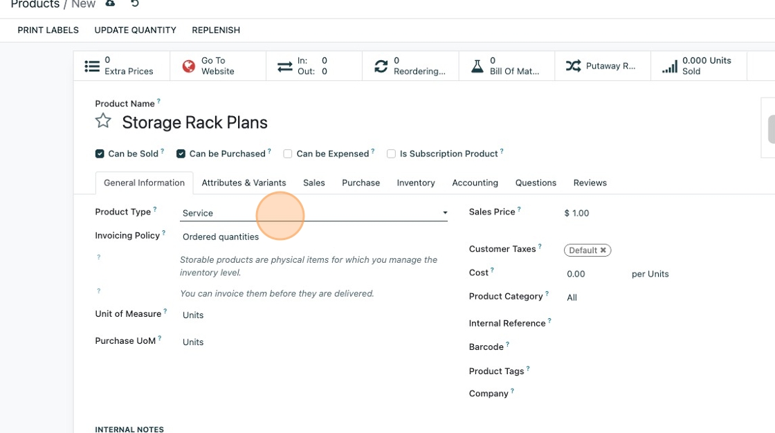This screenshot has width=775, height=433.
Task: Open the Questions tab
Action: pyautogui.click(x=536, y=183)
